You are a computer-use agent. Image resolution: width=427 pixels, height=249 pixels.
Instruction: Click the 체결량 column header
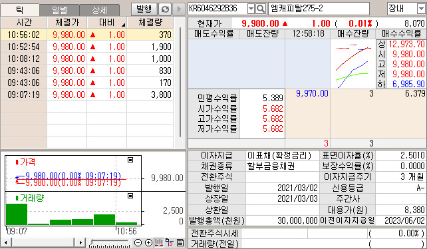pos(150,23)
